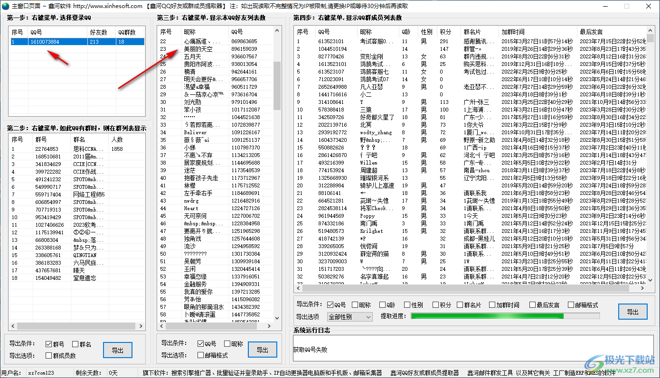The height and width of the screenshot is (378, 660).
Task: Select friend Believer row
Action: click(216, 132)
